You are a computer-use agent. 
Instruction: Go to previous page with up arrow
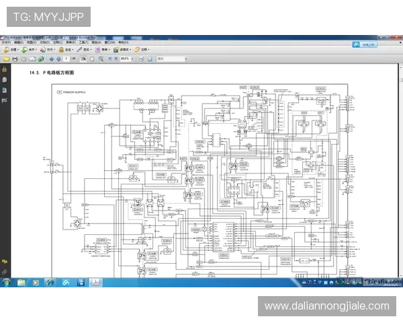(x=50, y=59)
